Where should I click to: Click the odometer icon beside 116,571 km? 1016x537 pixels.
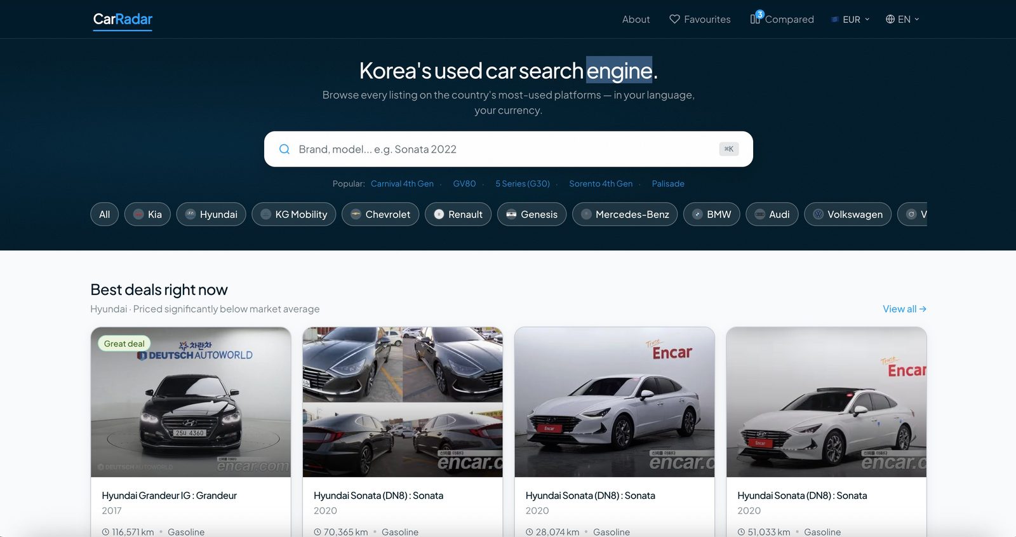(105, 532)
